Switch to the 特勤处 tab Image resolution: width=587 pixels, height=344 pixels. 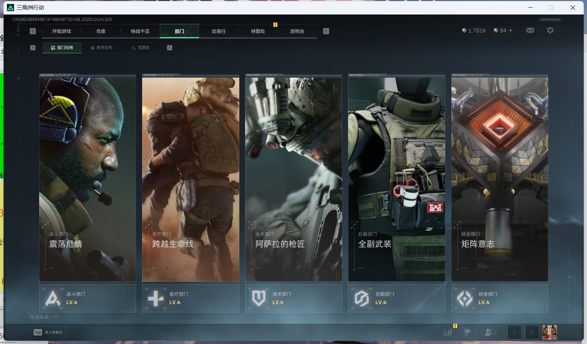[x=258, y=31]
